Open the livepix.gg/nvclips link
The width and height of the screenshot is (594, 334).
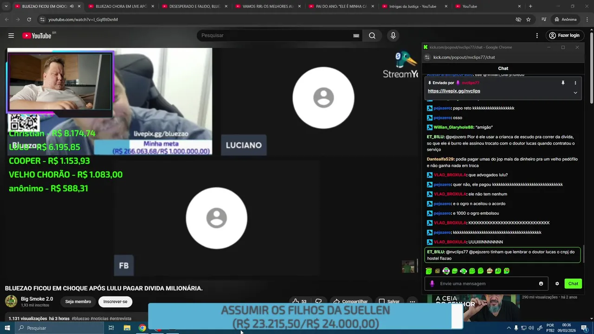(454, 91)
